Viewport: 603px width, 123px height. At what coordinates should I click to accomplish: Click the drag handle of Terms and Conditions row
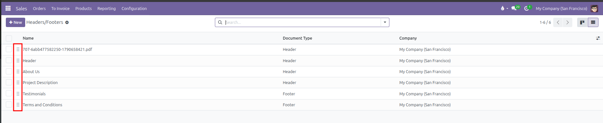[18, 105]
